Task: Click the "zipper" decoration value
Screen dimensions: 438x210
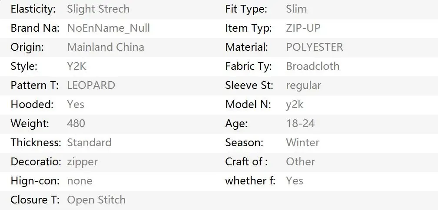Action: (x=82, y=162)
